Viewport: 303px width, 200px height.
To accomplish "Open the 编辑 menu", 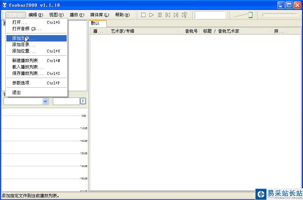I will [x=36, y=15].
